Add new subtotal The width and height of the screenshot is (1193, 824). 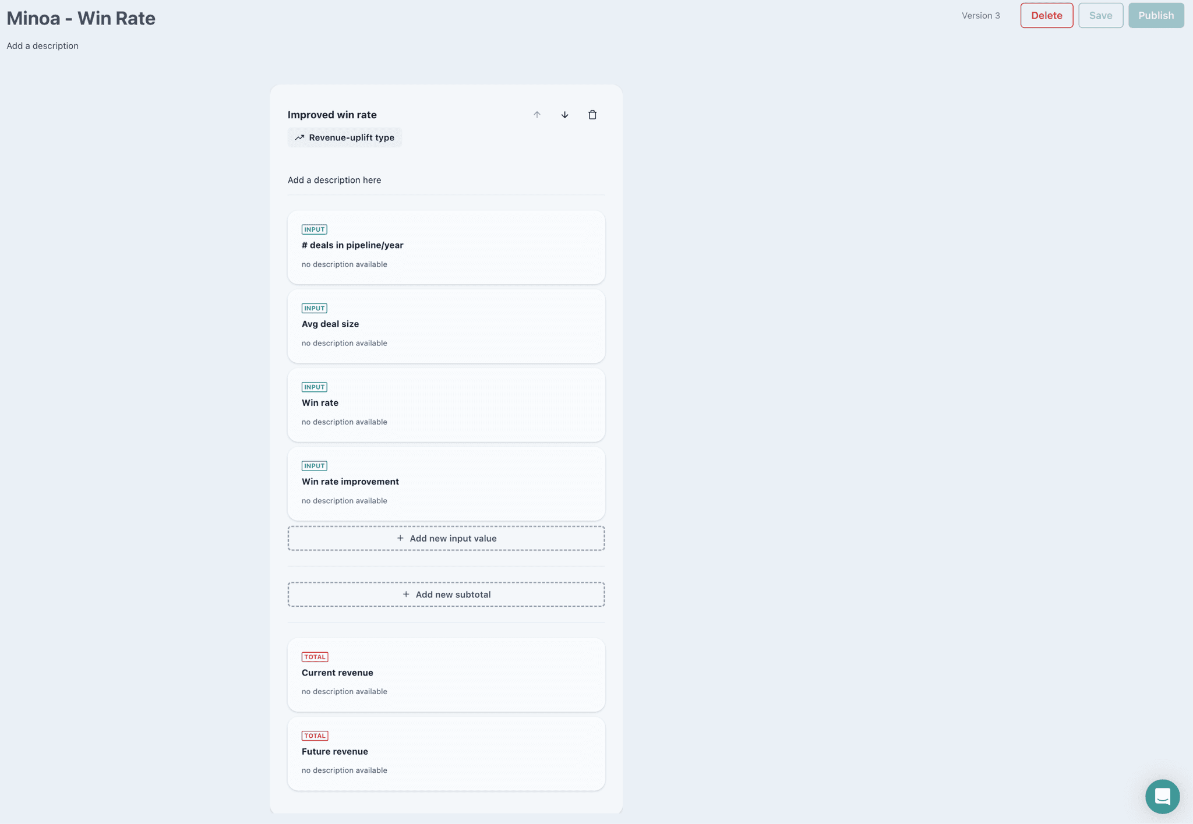pyautogui.click(x=446, y=594)
